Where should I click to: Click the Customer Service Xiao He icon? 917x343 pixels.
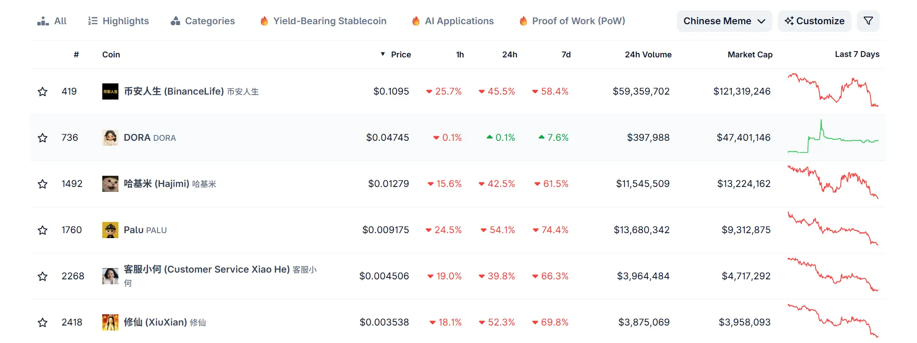[110, 276]
